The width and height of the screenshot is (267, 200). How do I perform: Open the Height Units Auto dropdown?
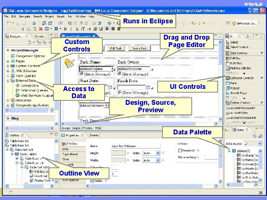[158, 153]
